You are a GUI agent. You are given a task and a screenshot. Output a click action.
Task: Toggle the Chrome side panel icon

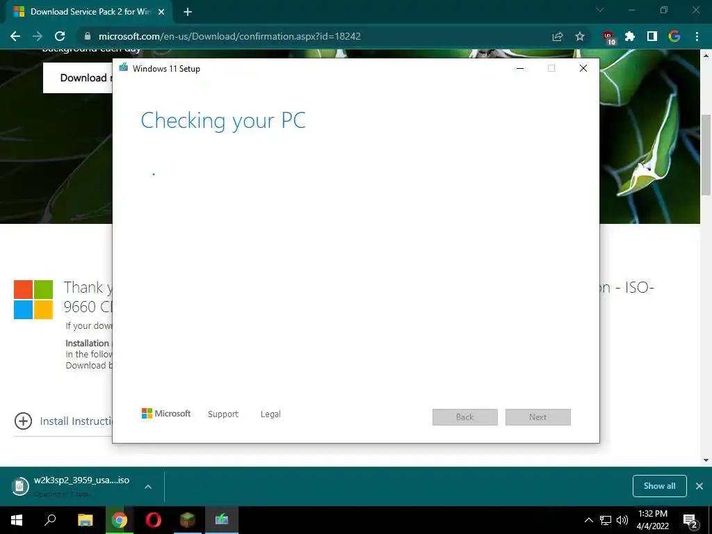pyautogui.click(x=652, y=36)
